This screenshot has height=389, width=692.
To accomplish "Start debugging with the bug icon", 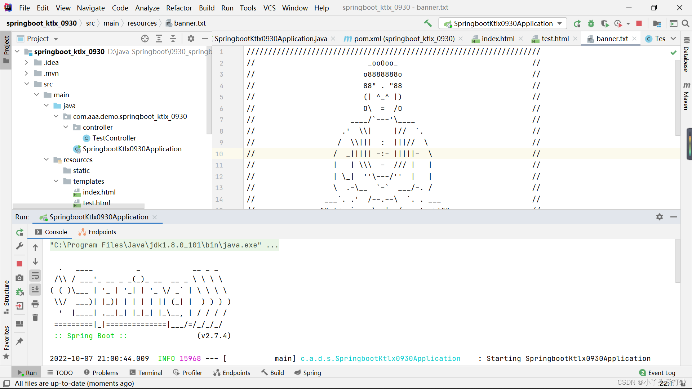I will click(591, 24).
